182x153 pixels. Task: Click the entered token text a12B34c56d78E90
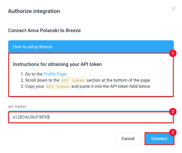[31, 117]
